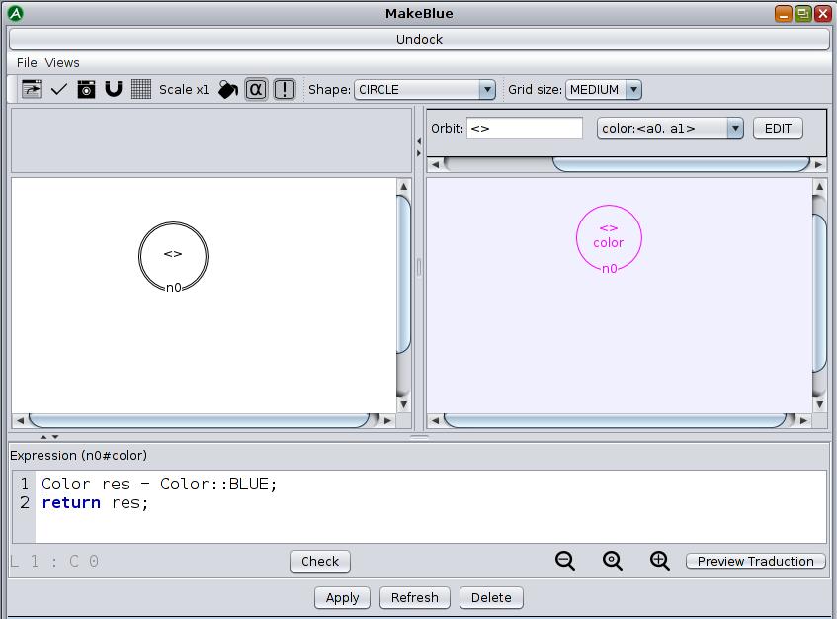The image size is (837, 619).
Task: Close the MakeBlue window
Action: tap(822, 14)
